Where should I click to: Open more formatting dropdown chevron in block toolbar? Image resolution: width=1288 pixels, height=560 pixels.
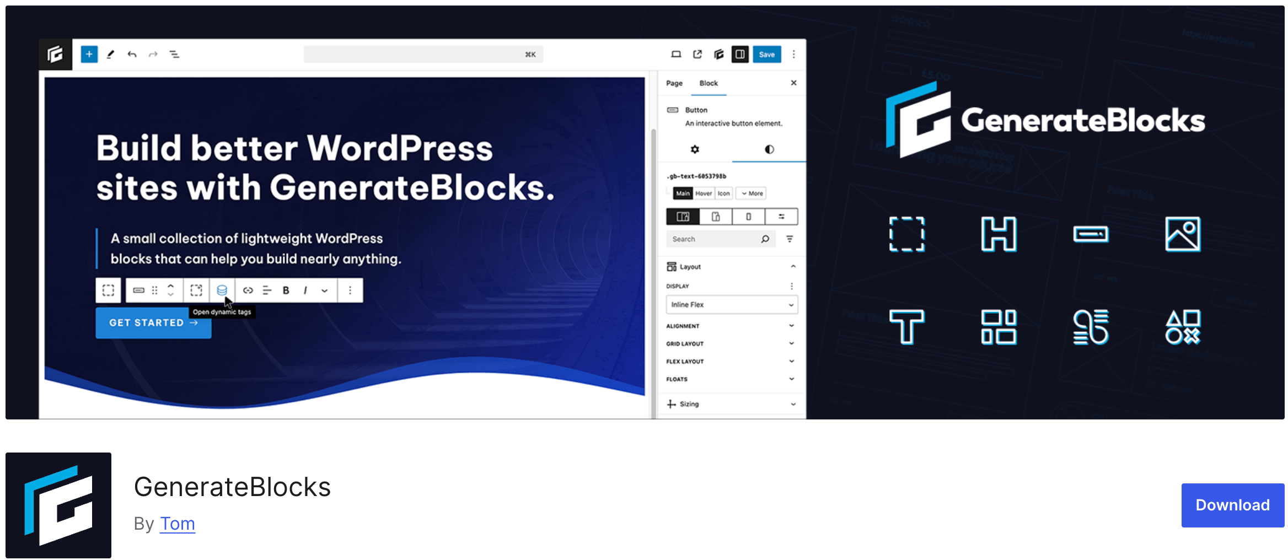click(325, 290)
